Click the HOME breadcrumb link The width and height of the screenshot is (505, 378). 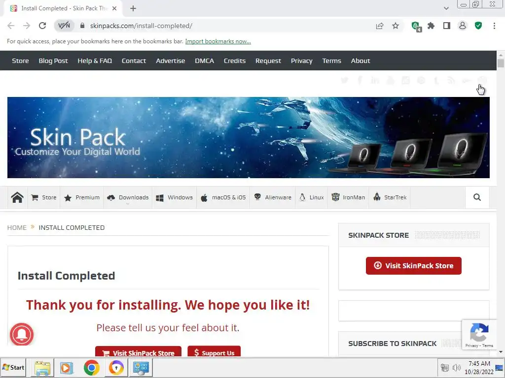pos(17,227)
